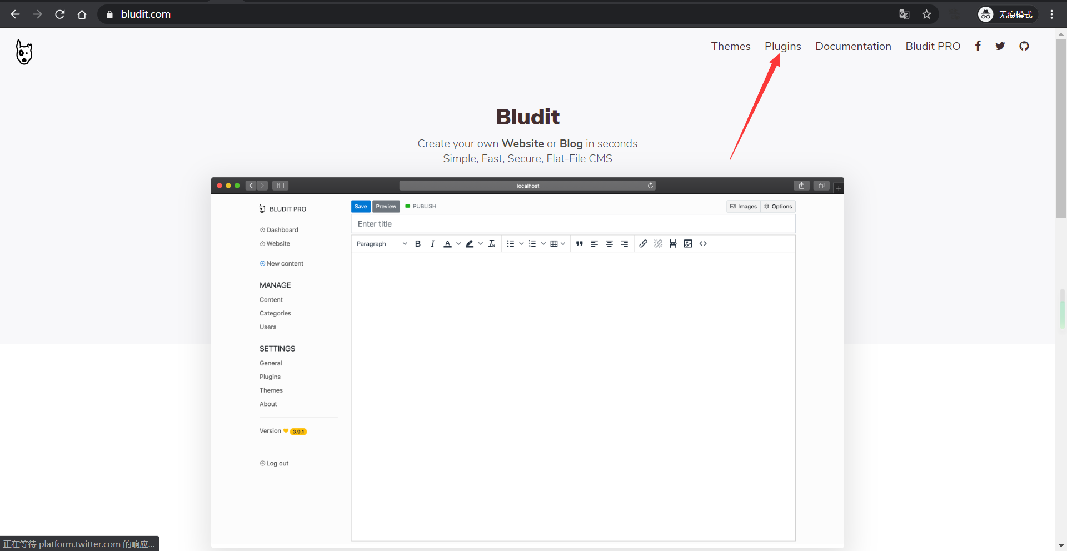
Task: Click the Enter title field
Action: click(x=573, y=224)
